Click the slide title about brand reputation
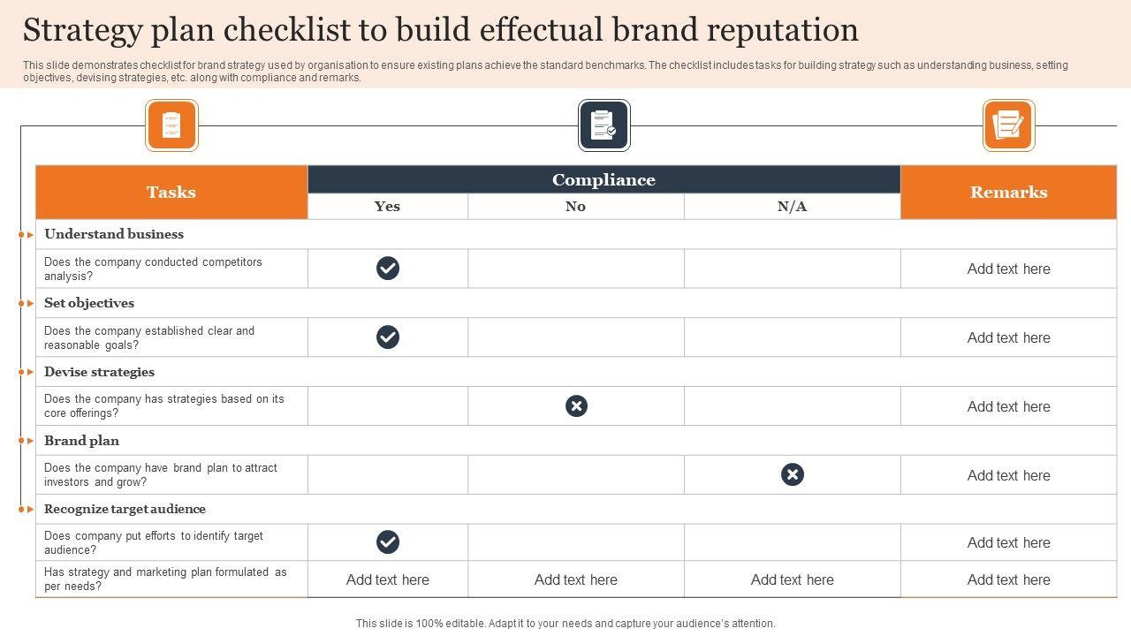The width and height of the screenshot is (1131, 636). click(440, 30)
